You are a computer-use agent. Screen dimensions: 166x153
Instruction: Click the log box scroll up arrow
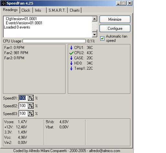(95, 19)
